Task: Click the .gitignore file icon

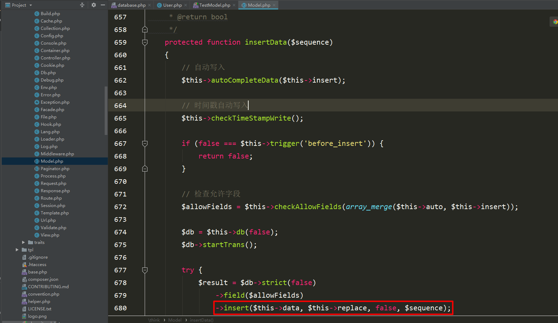Action: tap(24, 257)
